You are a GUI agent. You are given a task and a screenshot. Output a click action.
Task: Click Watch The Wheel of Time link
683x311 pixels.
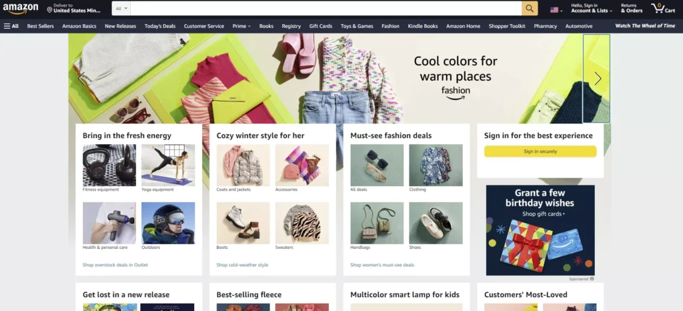click(x=645, y=26)
